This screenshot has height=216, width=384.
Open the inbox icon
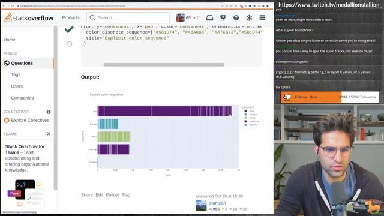point(209,17)
